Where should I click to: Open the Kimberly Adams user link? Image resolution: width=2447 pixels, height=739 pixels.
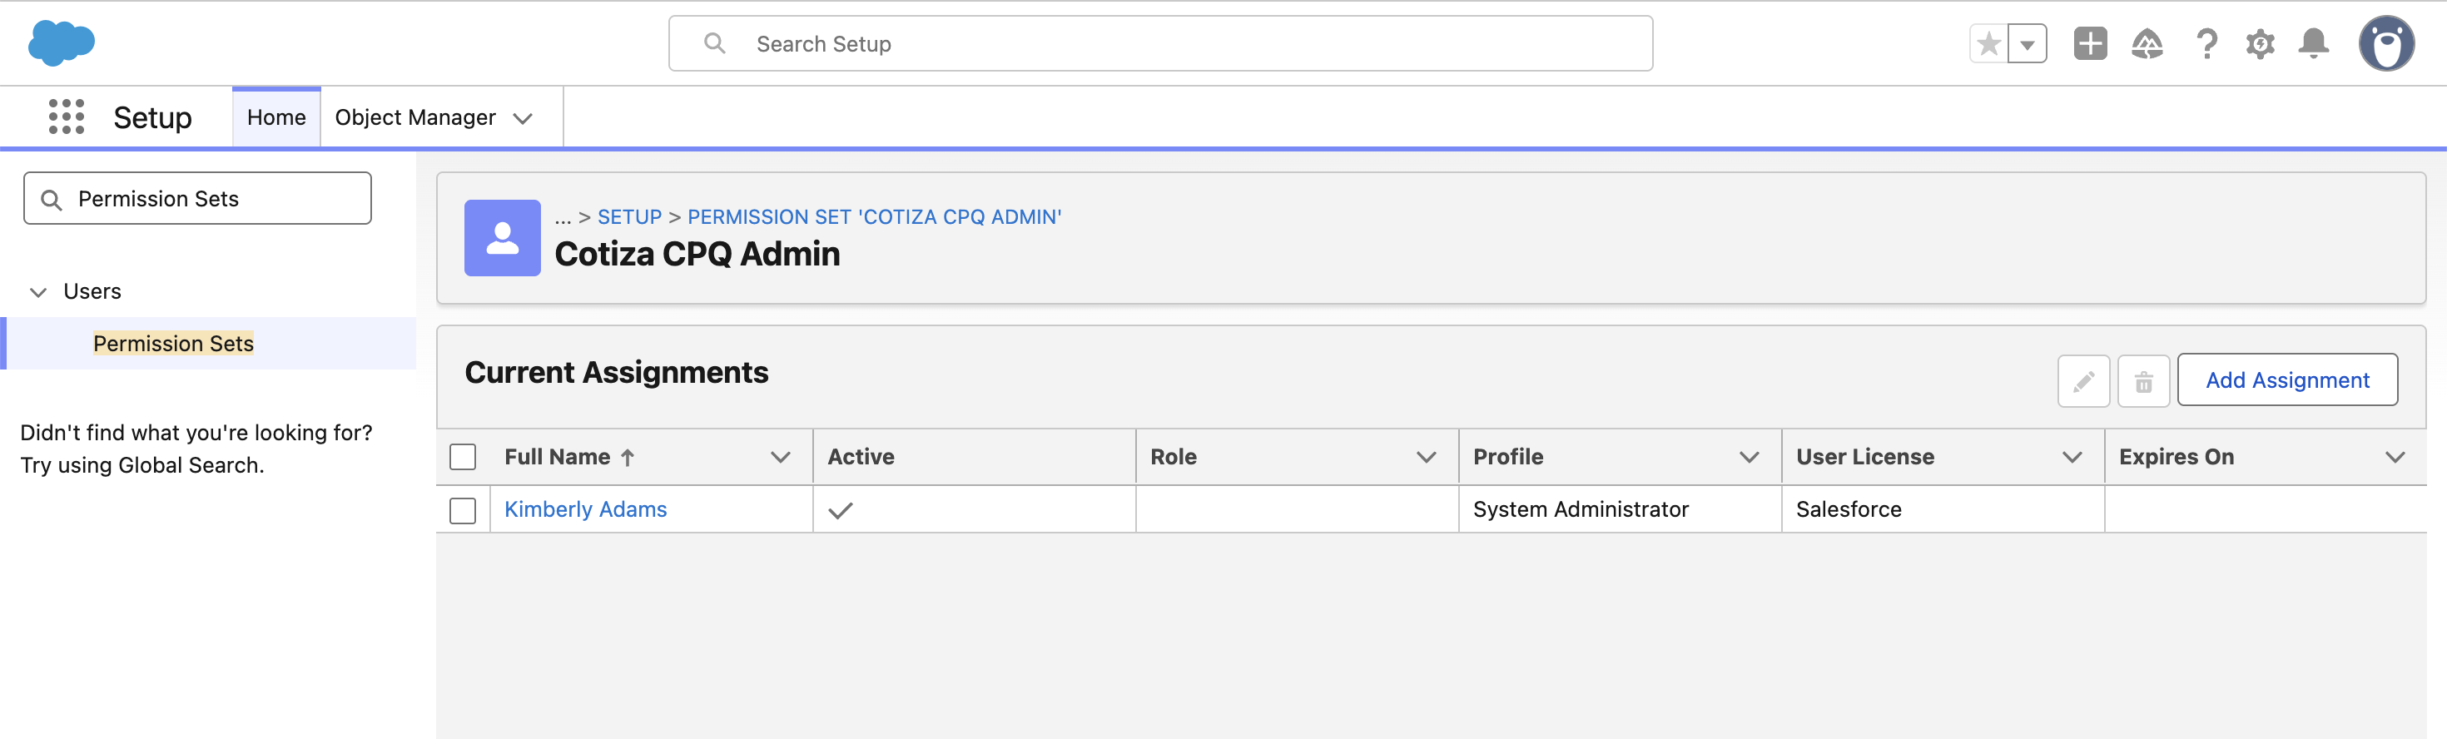tap(585, 509)
